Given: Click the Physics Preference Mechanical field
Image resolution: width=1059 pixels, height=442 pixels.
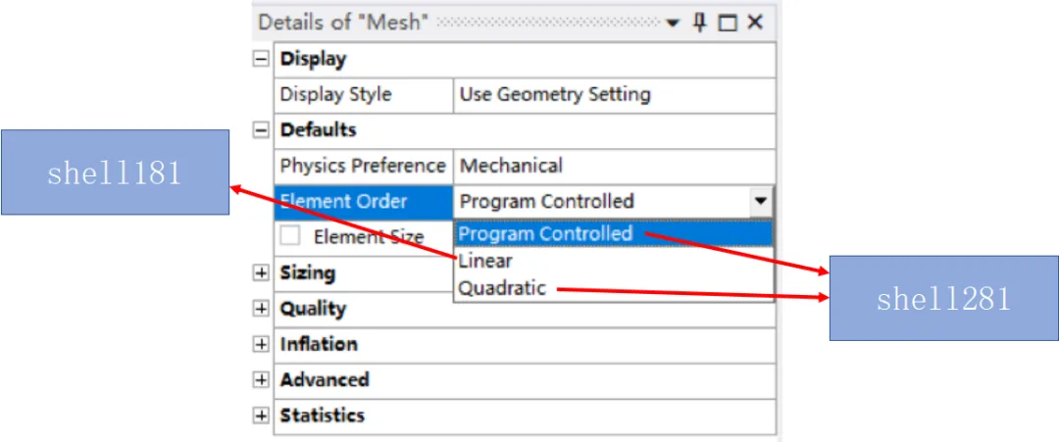Looking at the screenshot, I should (x=614, y=166).
